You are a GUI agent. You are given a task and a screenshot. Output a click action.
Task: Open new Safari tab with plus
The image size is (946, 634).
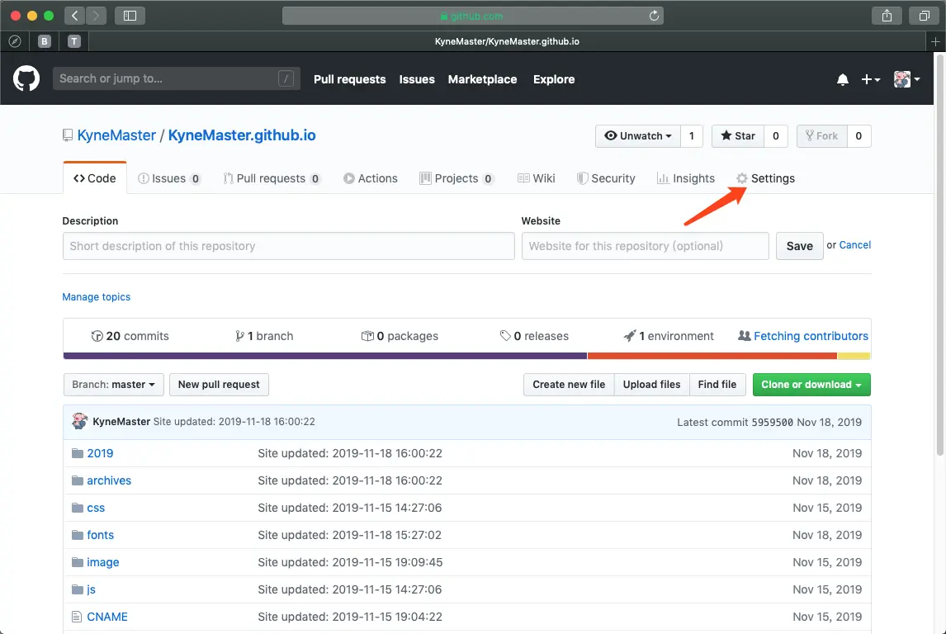click(x=936, y=41)
